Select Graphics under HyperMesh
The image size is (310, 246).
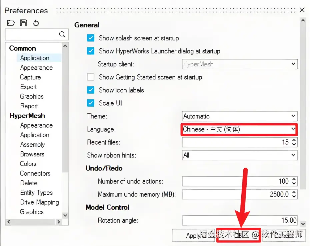point(32,212)
